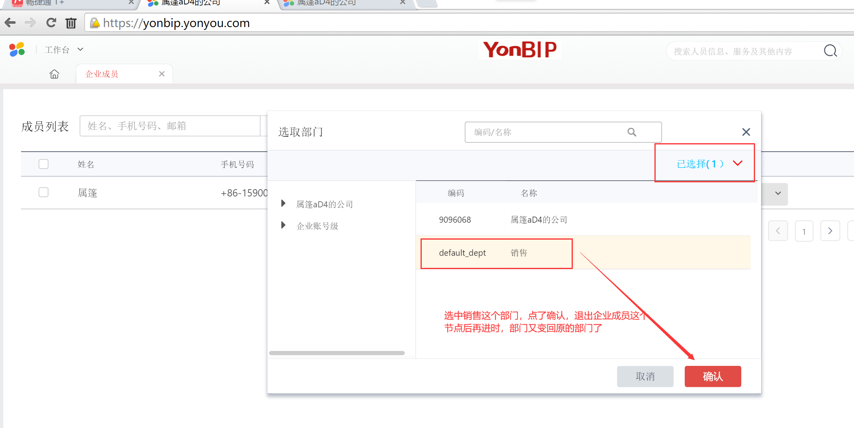Expand the 企业账号级 tree node
854x428 pixels.
[x=283, y=225]
